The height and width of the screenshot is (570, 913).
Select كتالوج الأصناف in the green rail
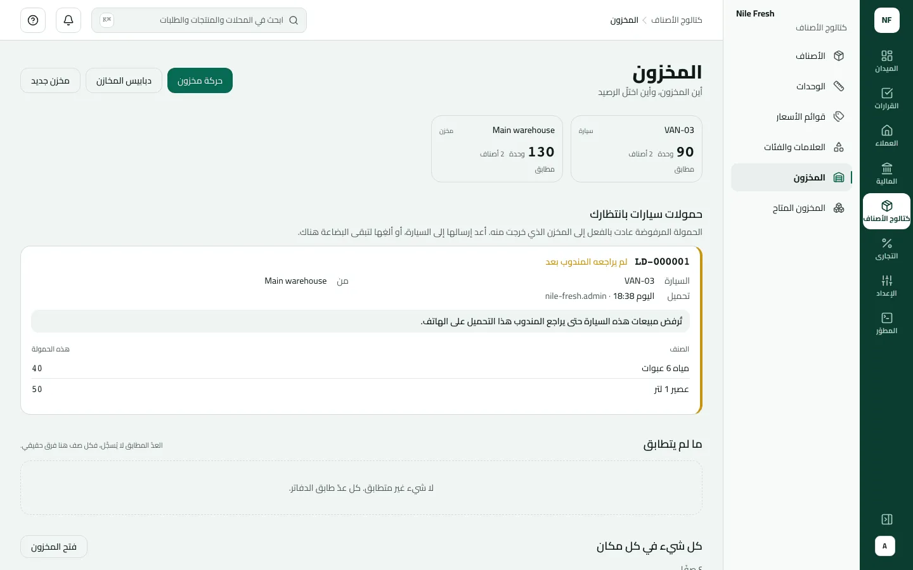pos(886,212)
